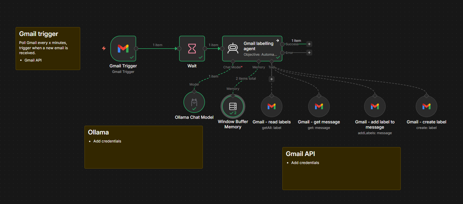Click "Gmail API" bullet in trigger note

click(33, 60)
